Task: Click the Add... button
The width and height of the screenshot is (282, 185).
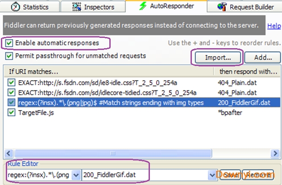Action: (x=263, y=58)
